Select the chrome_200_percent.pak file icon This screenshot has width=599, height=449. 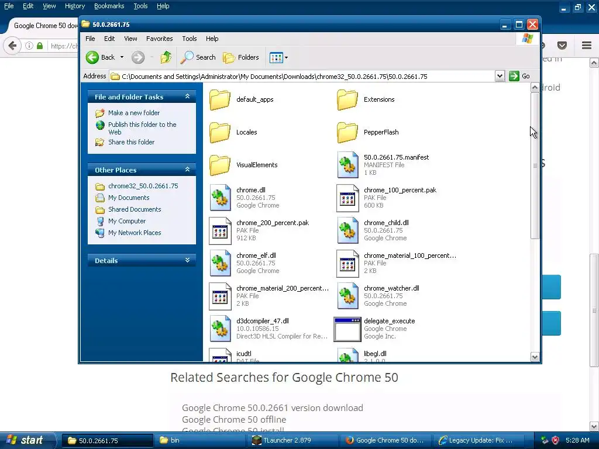(221, 230)
